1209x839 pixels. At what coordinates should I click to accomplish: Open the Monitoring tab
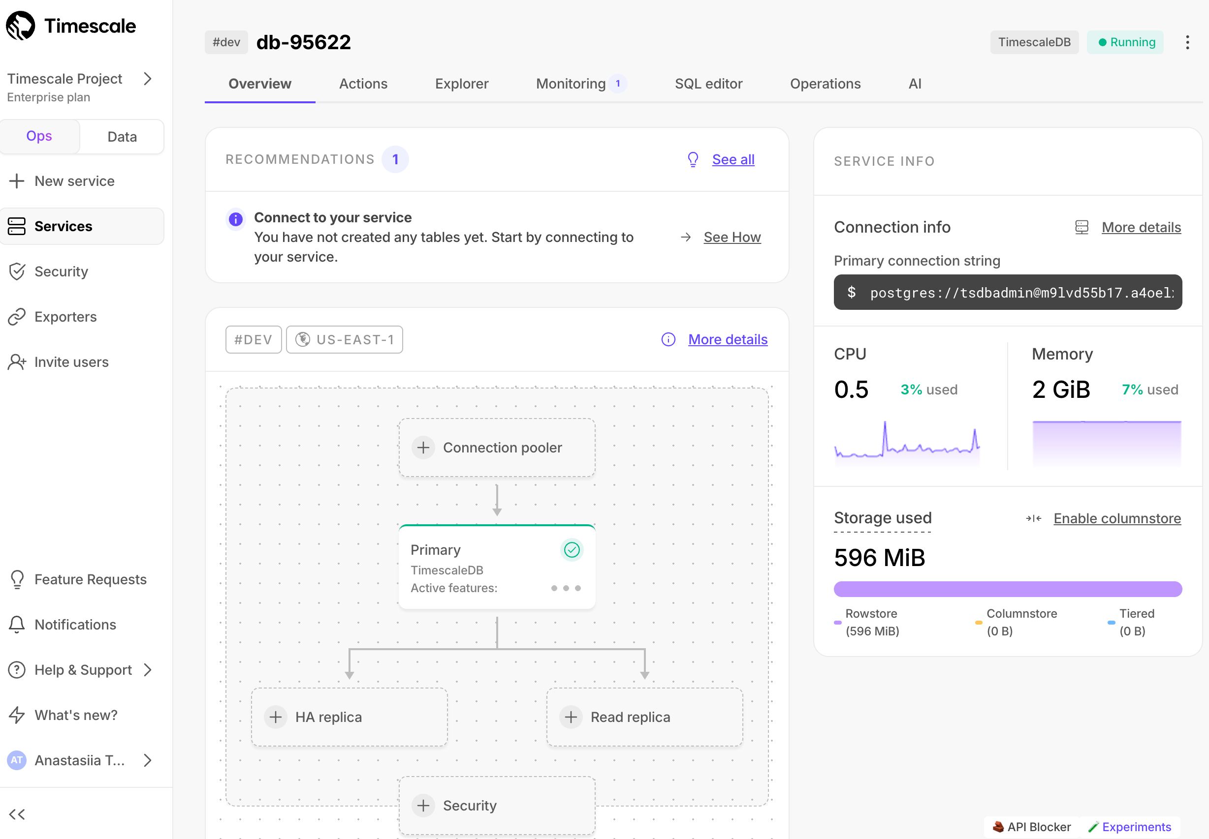point(581,84)
